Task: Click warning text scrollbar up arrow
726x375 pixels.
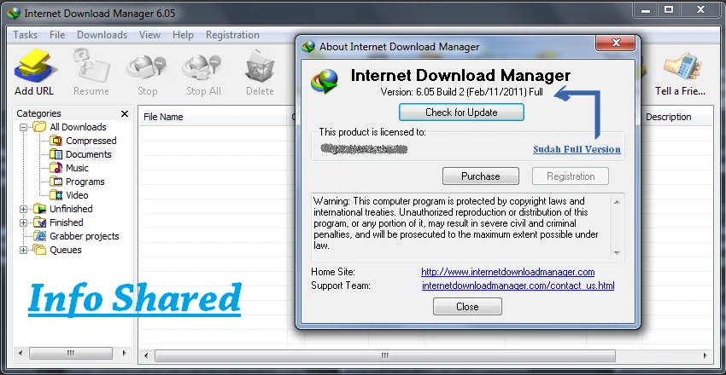Action: coord(617,202)
